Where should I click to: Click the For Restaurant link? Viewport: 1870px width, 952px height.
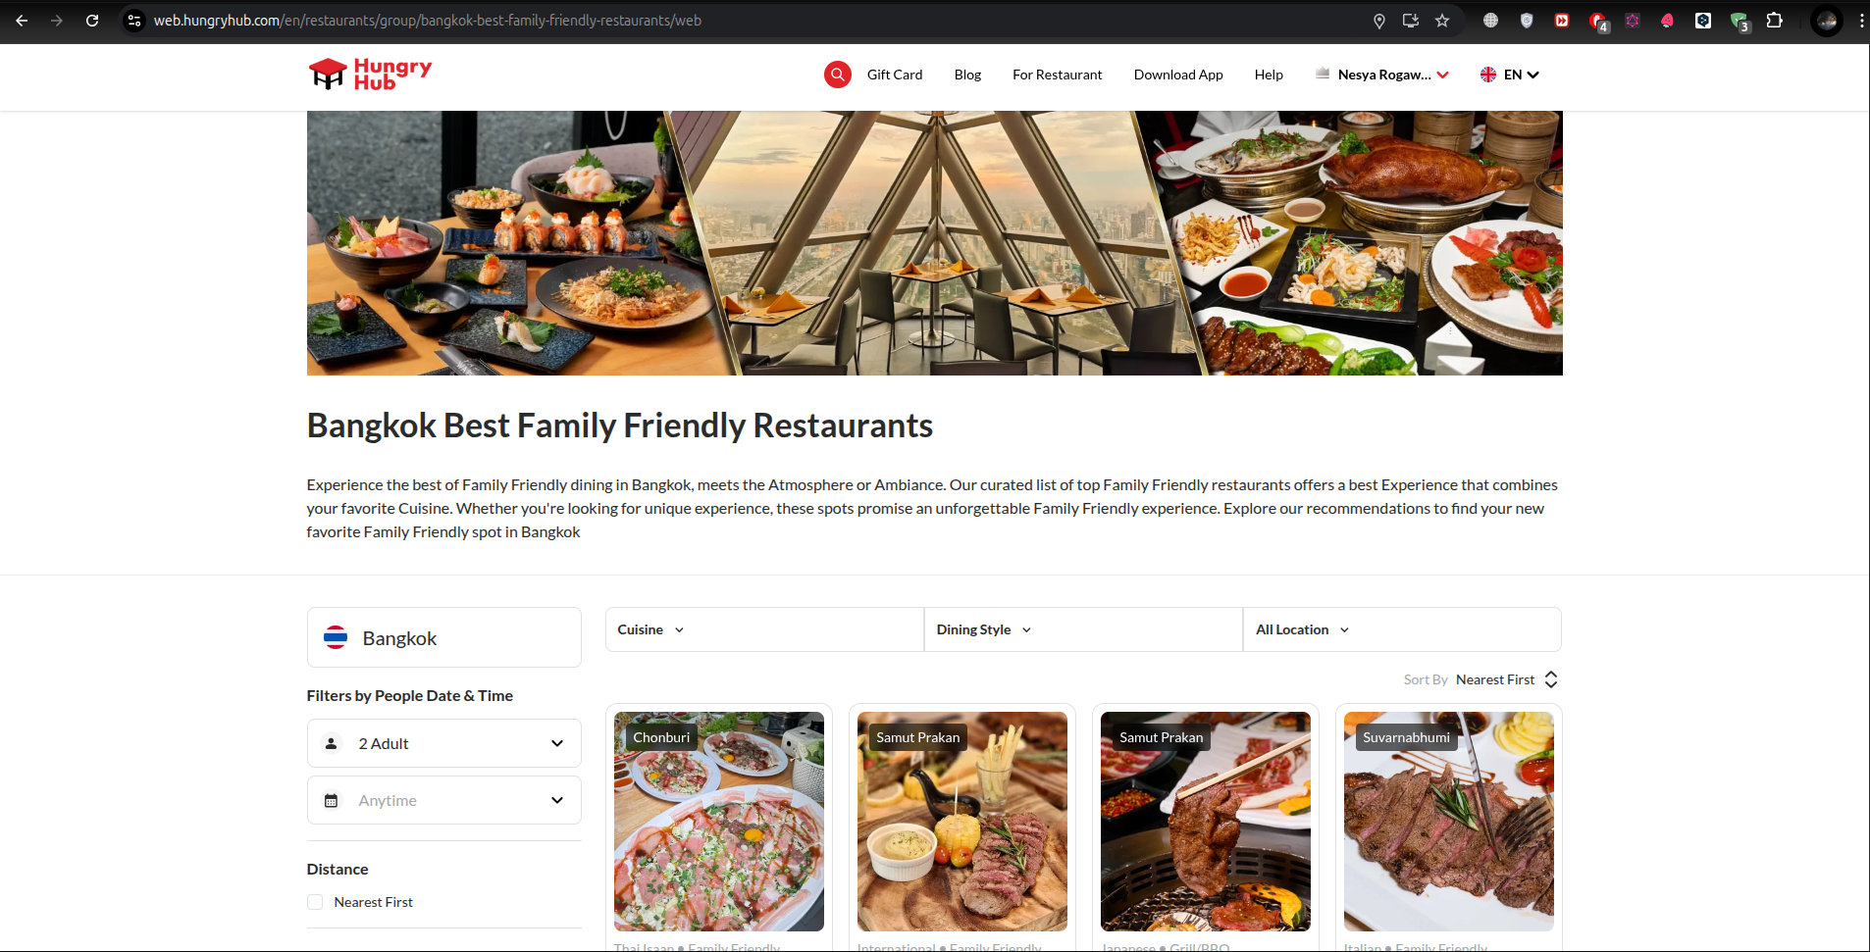[x=1057, y=75]
